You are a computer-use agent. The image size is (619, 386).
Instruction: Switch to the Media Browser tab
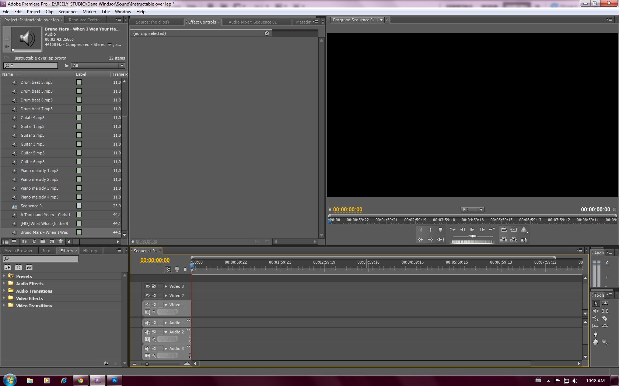point(18,251)
